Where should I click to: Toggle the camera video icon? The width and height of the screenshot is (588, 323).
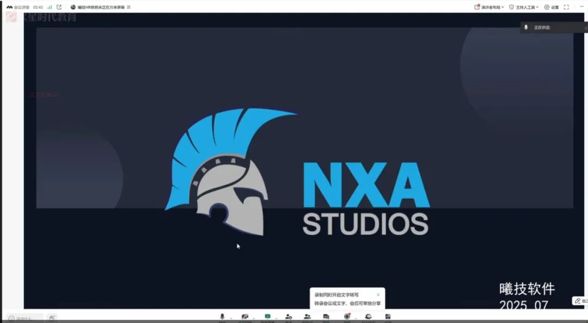245,317
